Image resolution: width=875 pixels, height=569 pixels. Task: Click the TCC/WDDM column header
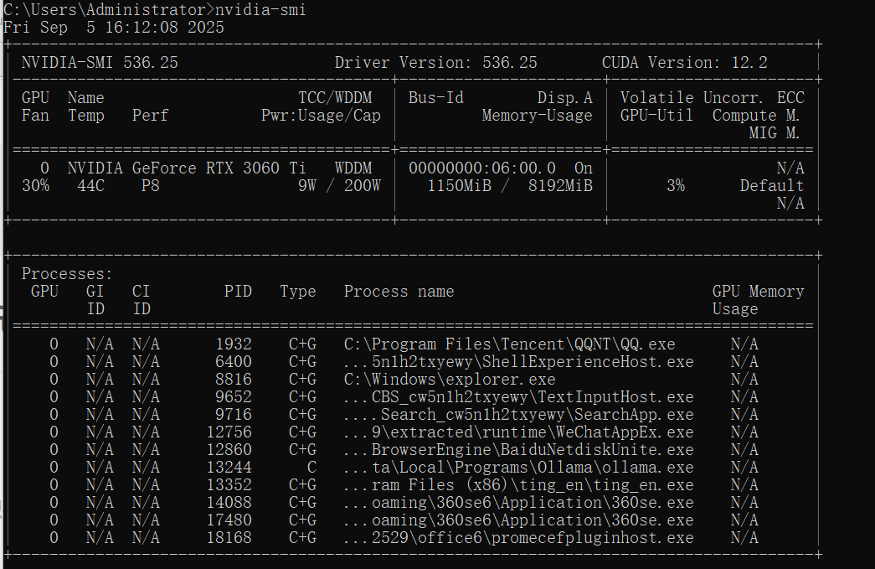click(x=335, y=98)
